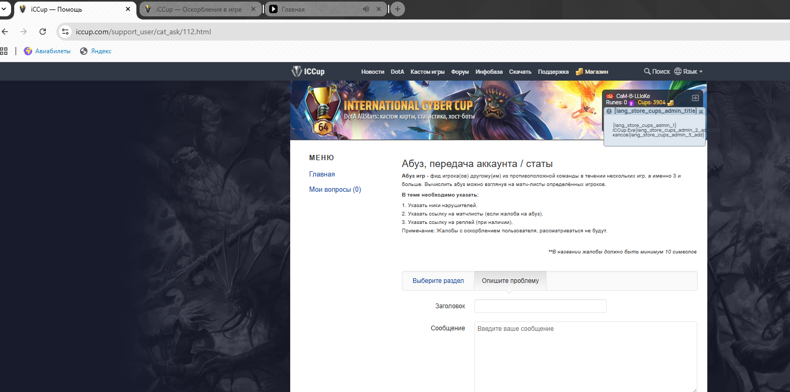Select the Опишите проблему step tab
The image size is (790, 392).
(x=510, y=281)
